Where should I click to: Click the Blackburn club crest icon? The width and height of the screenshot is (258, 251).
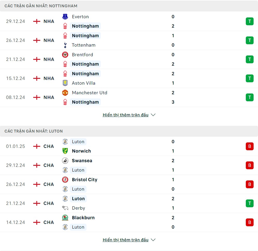[x=65, y=218]
